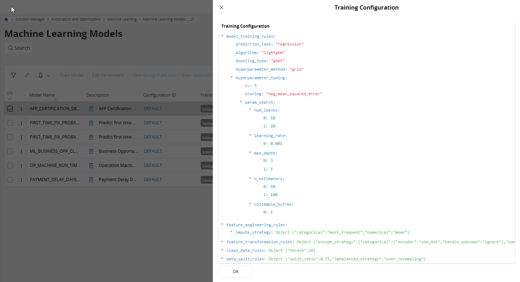The width and height of the screenshot is (520, 282).
Task: Sort by the Model Name column header
Action: click(x=42, y=95)
